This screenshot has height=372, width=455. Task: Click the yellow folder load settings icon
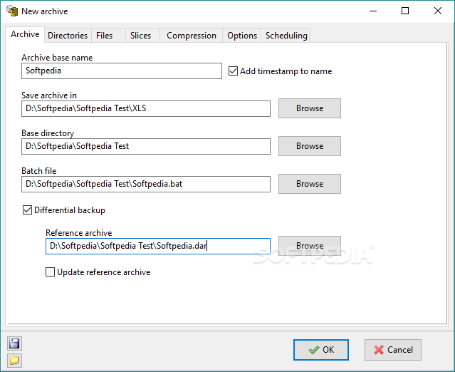tap(14, 361)
